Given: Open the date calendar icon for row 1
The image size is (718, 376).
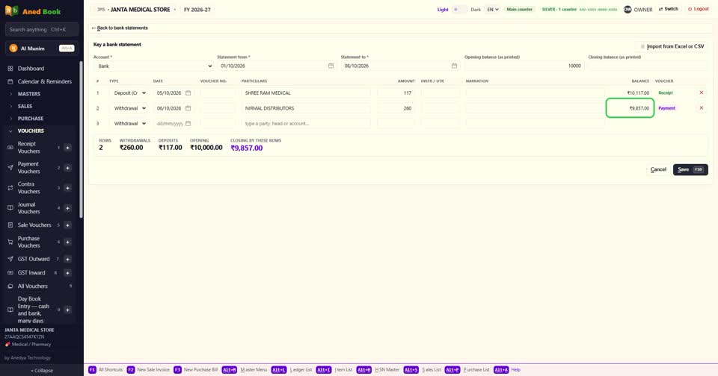Looking at the screenshot, I should (x=188, y=93).
